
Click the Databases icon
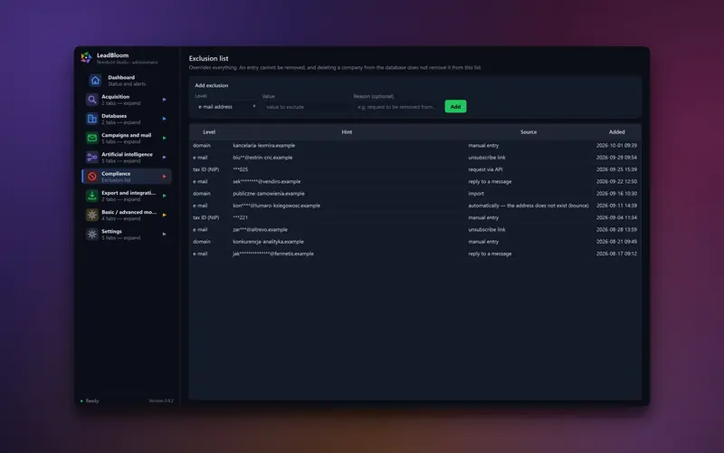(x=92, y=119)
